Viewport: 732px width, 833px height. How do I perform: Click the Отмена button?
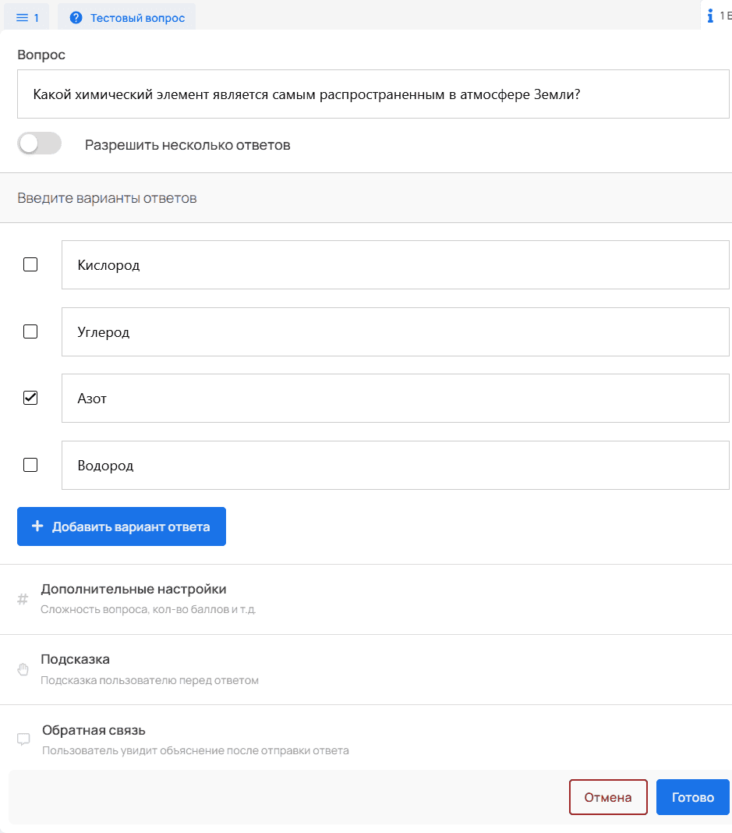608,797
